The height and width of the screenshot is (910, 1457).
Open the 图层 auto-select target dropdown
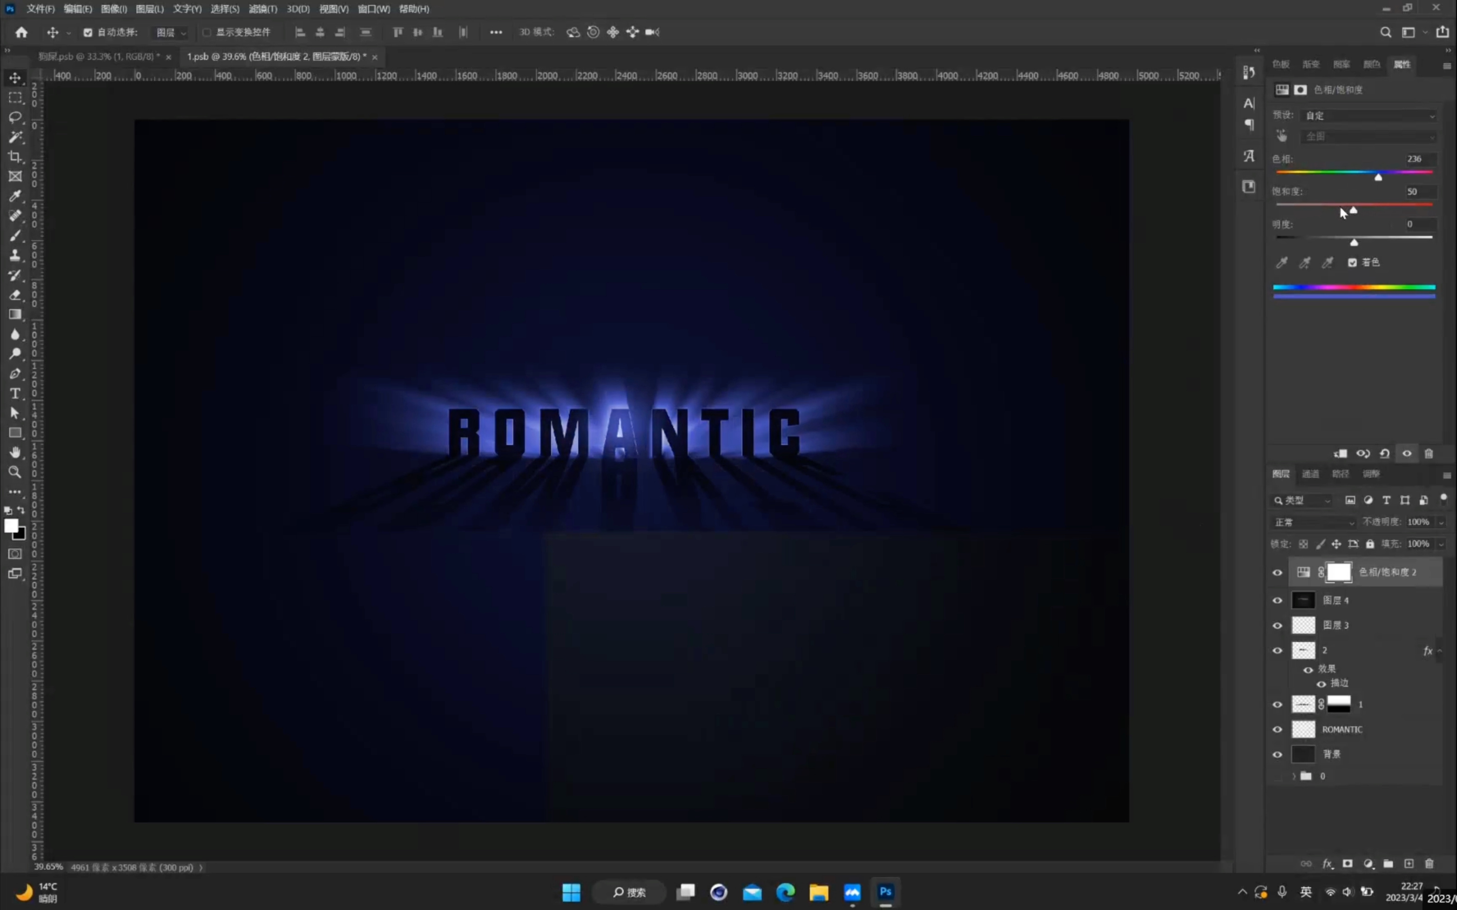pyautogui.click(x=171, y=32)
